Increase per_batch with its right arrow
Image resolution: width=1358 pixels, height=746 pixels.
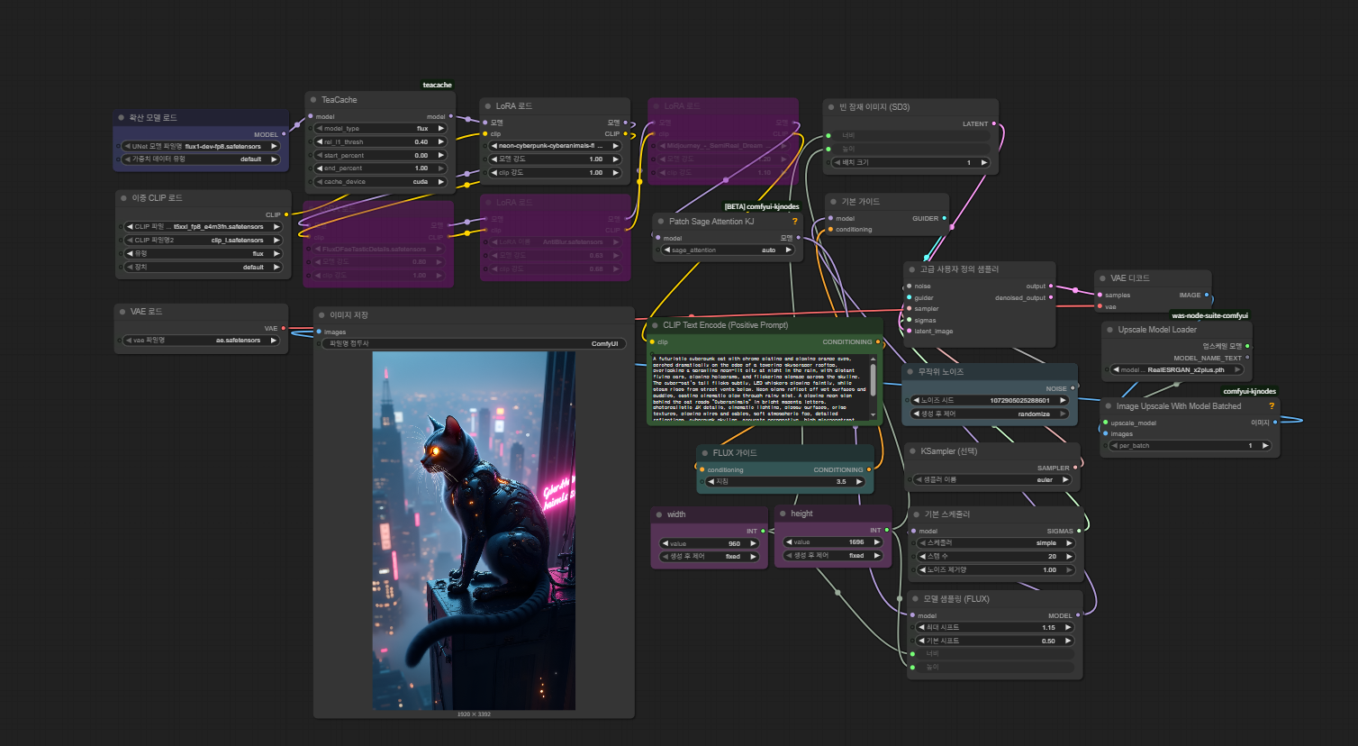pos(1265,445)
